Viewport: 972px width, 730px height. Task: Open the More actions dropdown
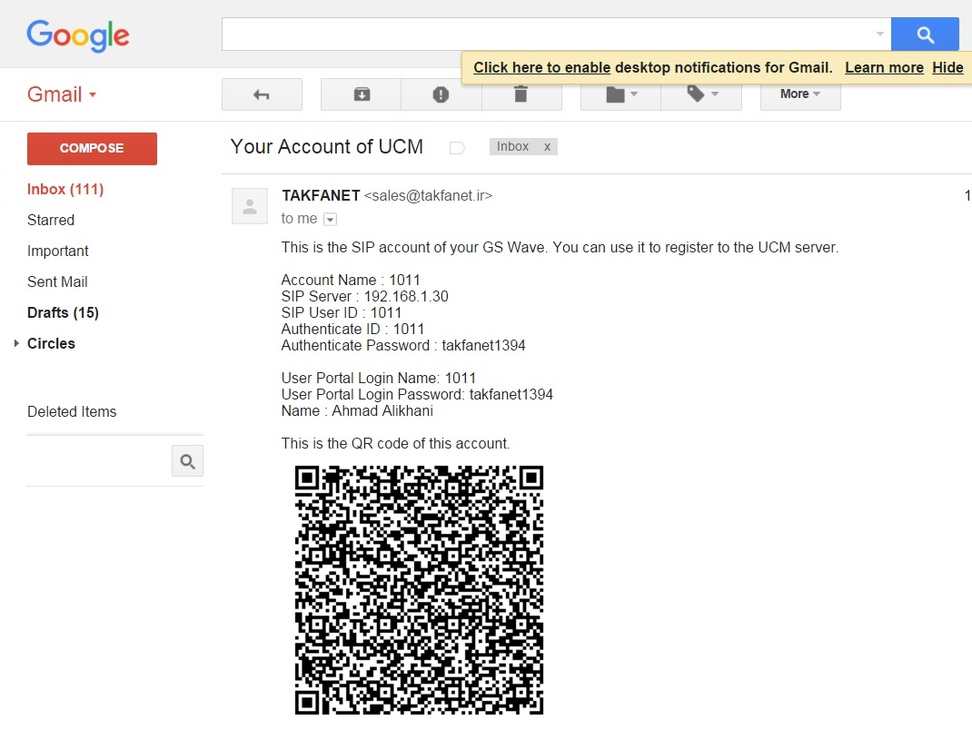tap(800, 94)
